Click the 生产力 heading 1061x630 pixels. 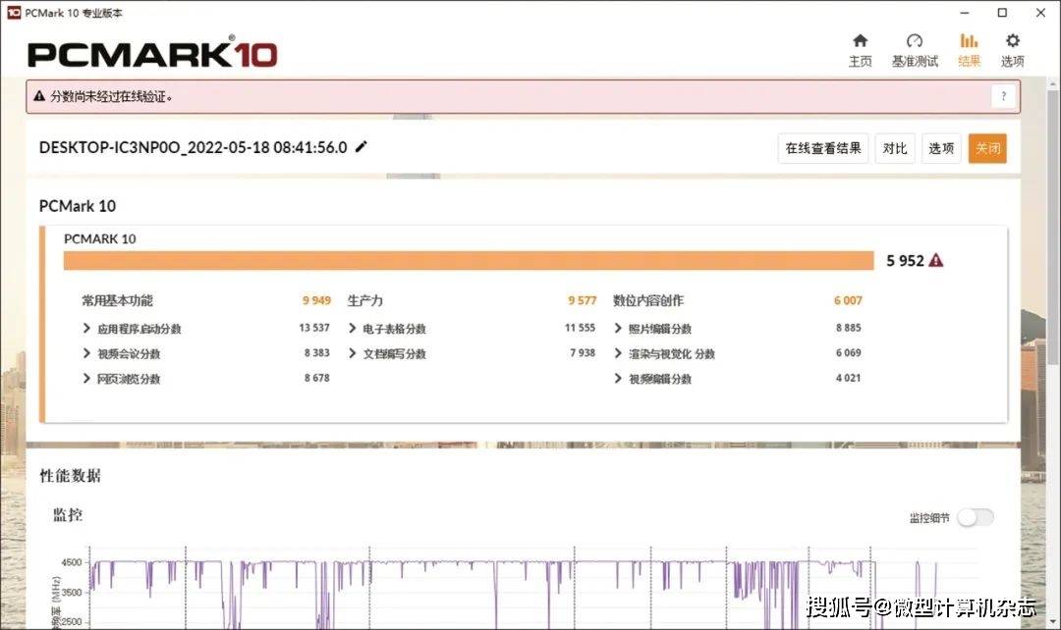(365, 300)
